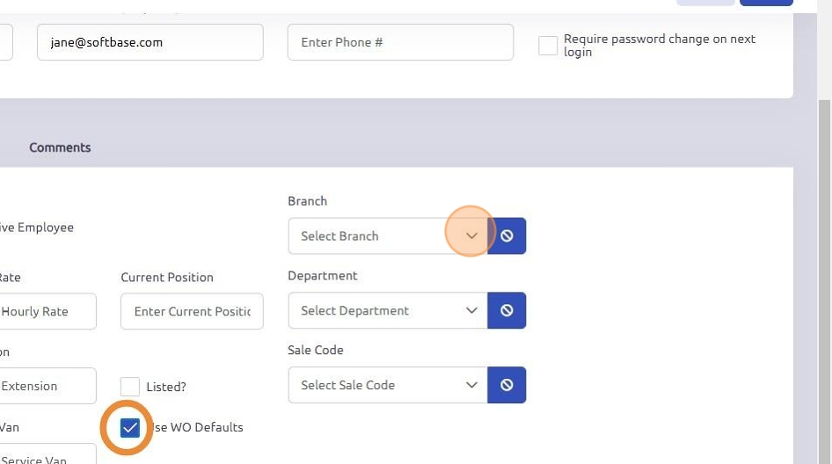
Task: Click the light gray button at top edge
Action: (x=705, y=3)
